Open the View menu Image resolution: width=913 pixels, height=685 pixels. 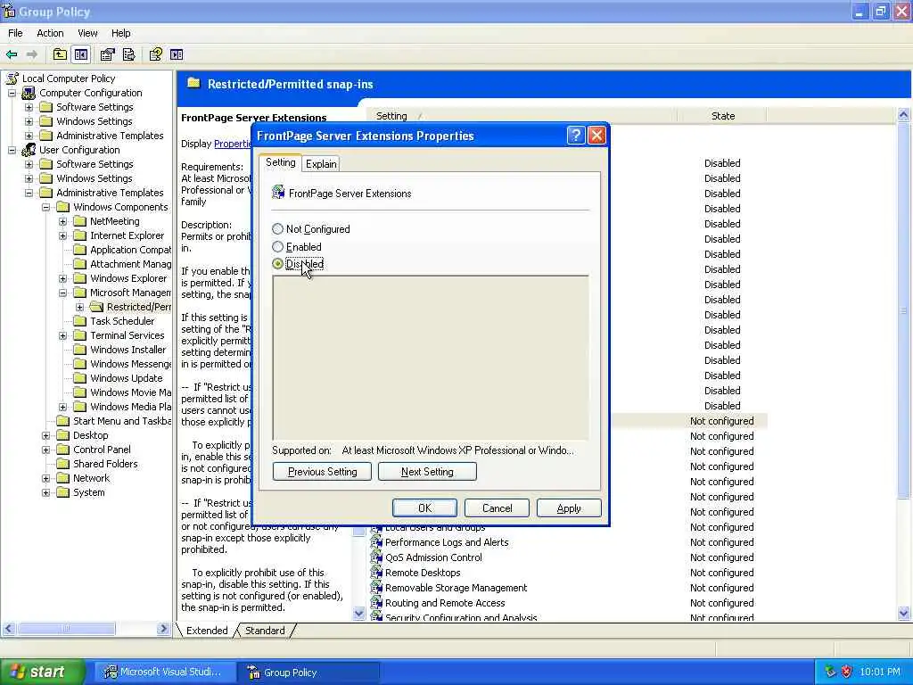click(x=87, y=33)
